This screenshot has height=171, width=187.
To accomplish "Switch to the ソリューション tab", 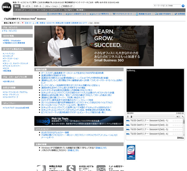I will [x=51, y=6].
